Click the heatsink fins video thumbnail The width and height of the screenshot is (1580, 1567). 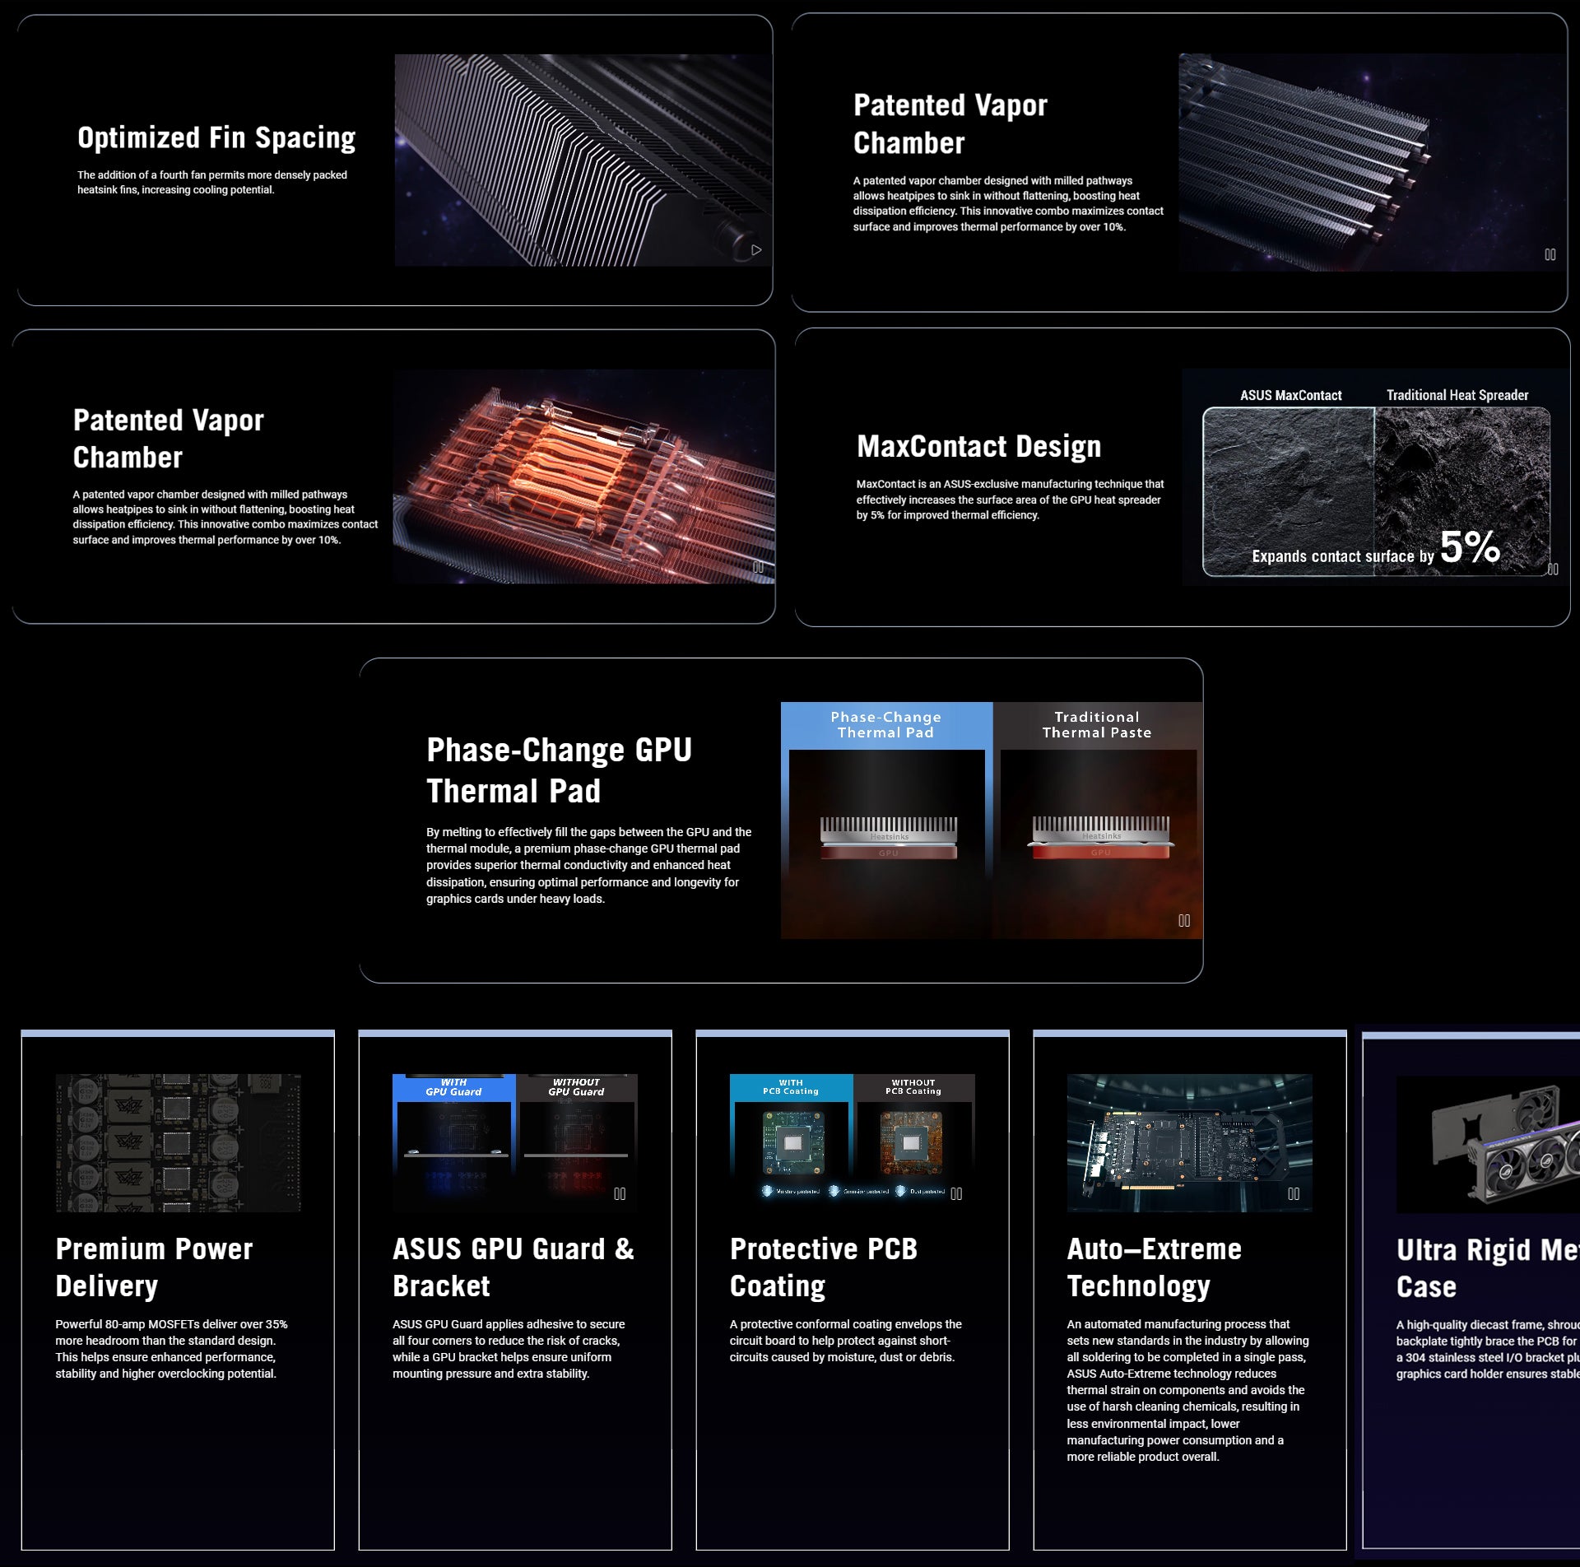tap(583, 160)
